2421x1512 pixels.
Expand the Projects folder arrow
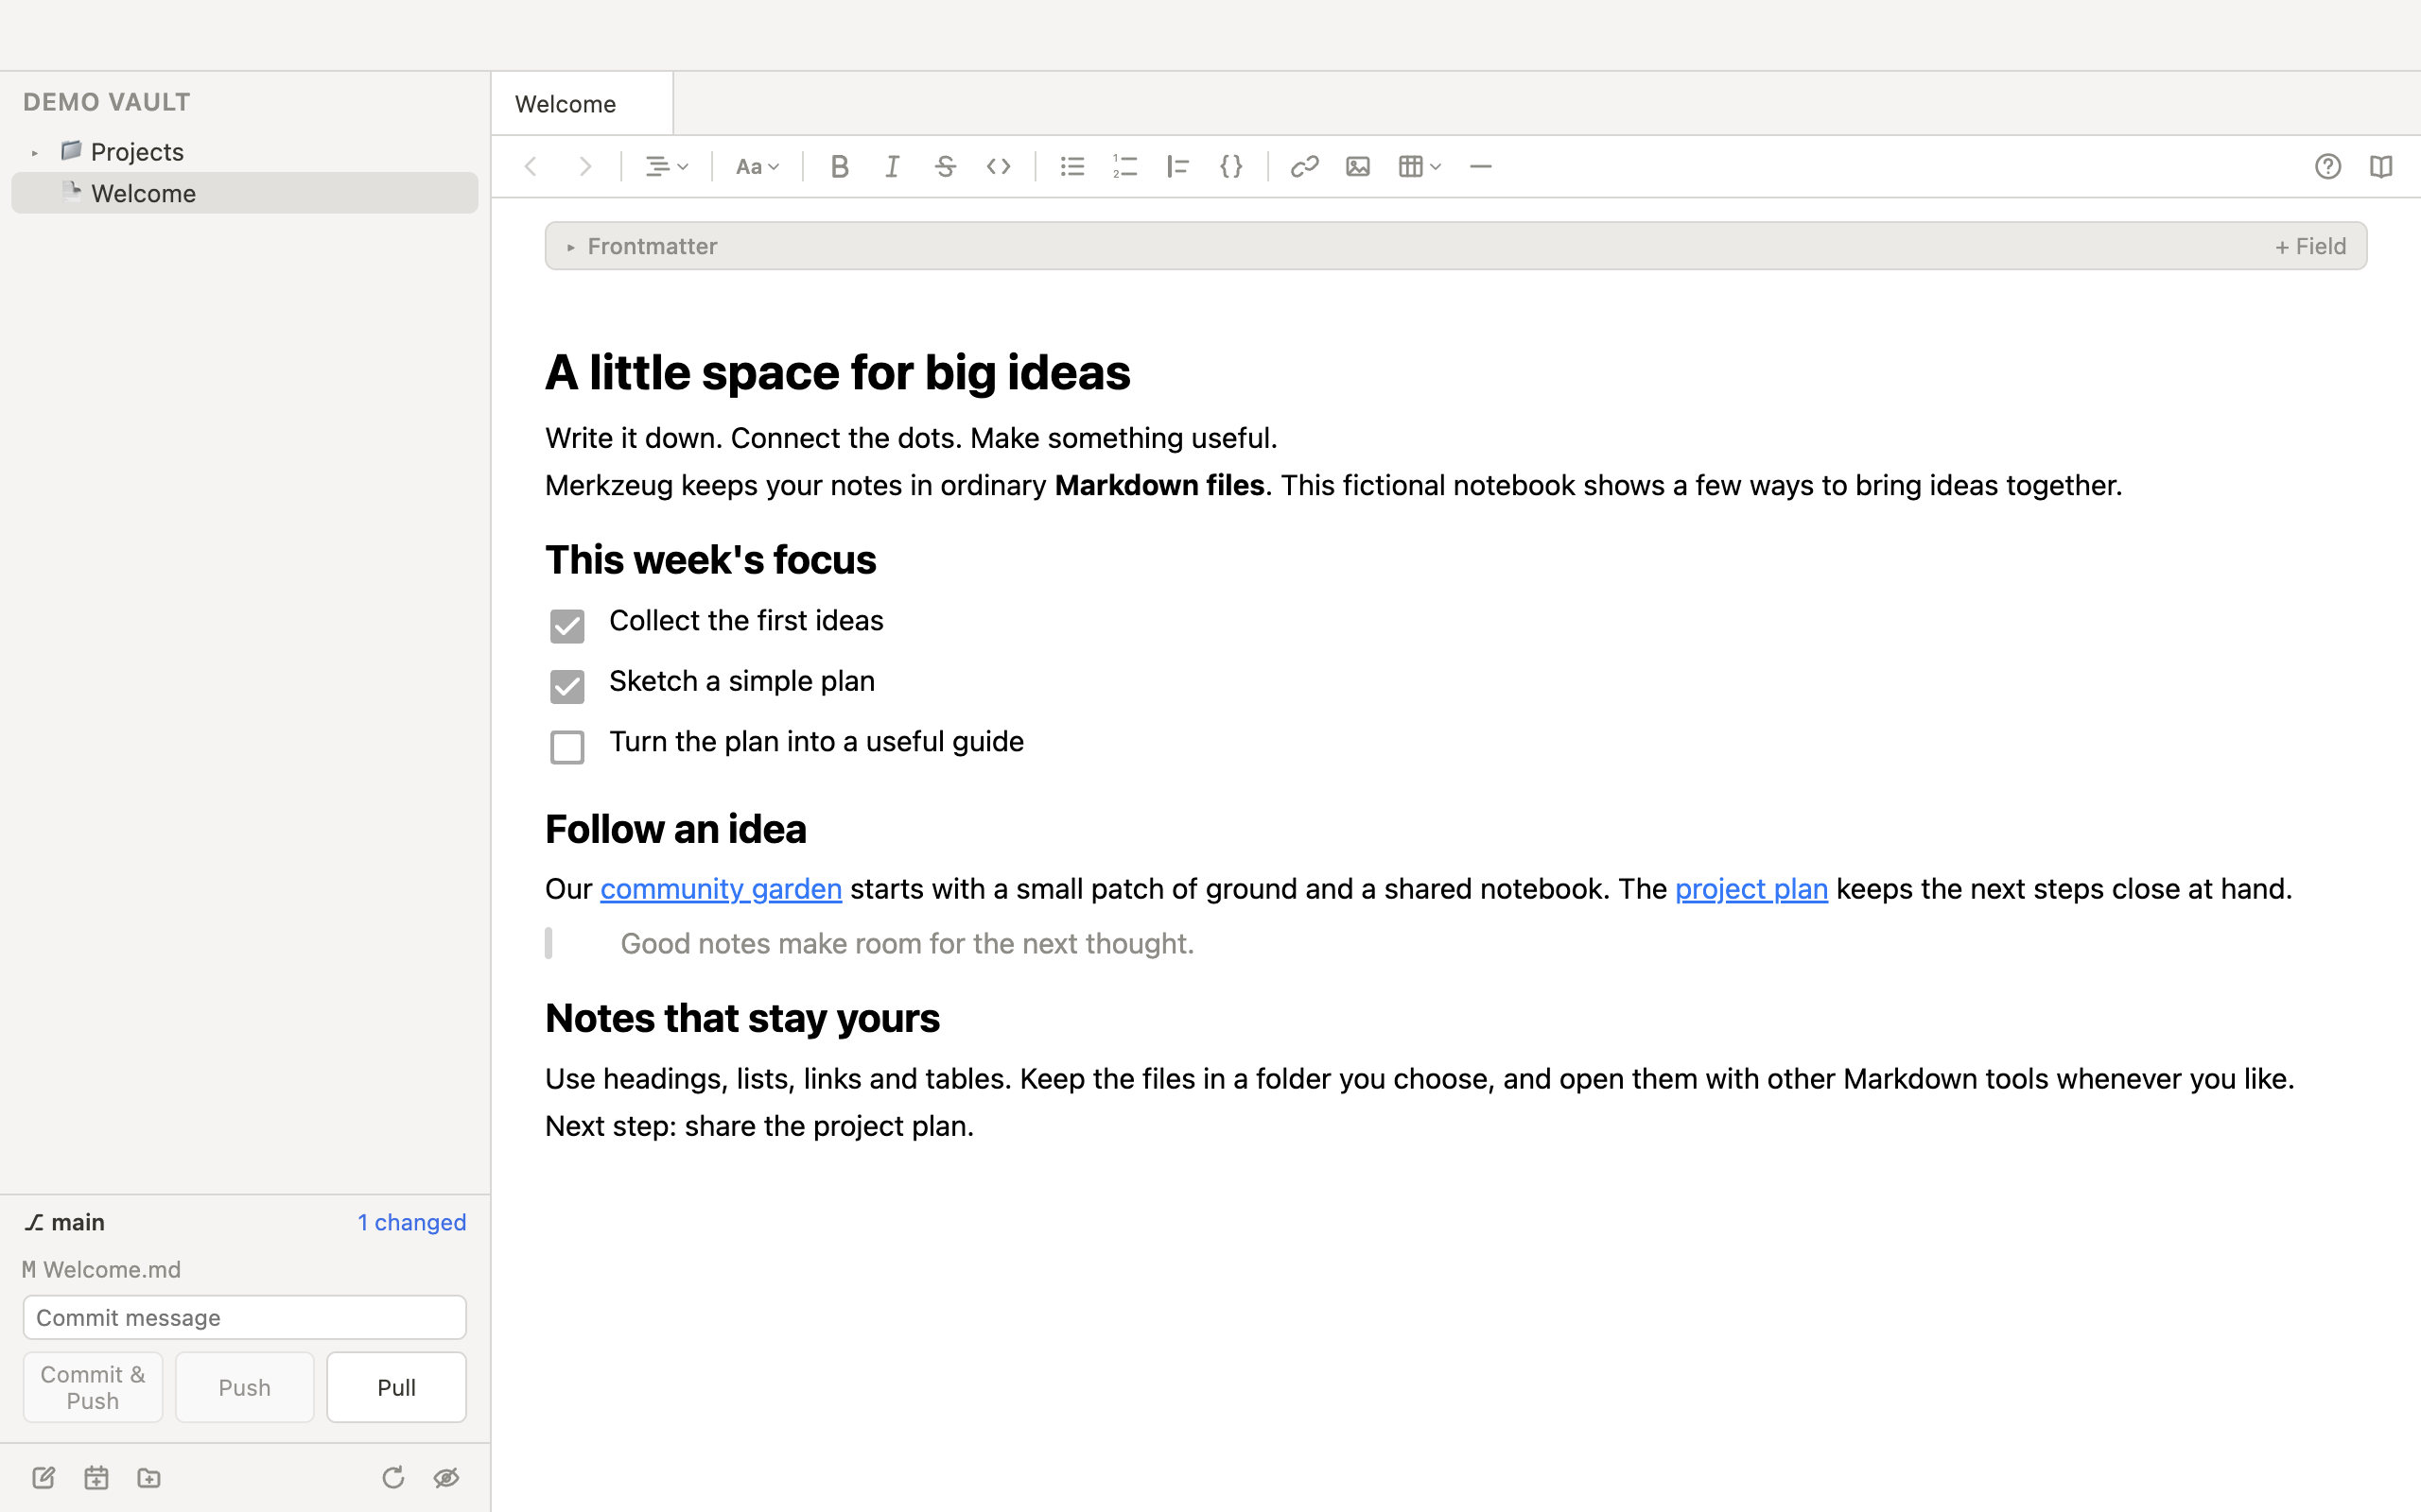pos(35,153)
